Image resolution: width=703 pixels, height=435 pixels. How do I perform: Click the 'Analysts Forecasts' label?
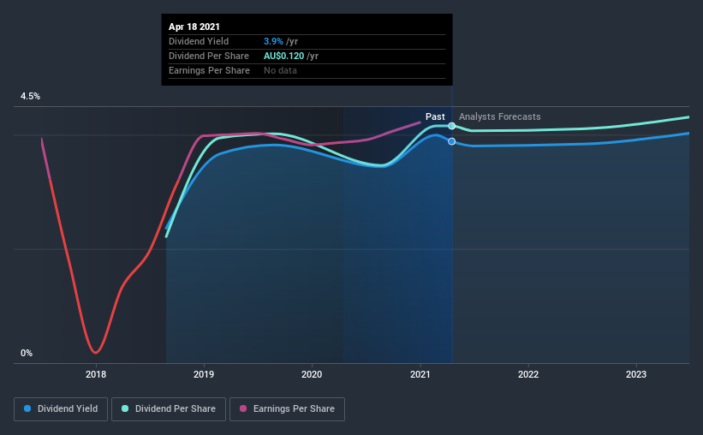tap(499, 116)
